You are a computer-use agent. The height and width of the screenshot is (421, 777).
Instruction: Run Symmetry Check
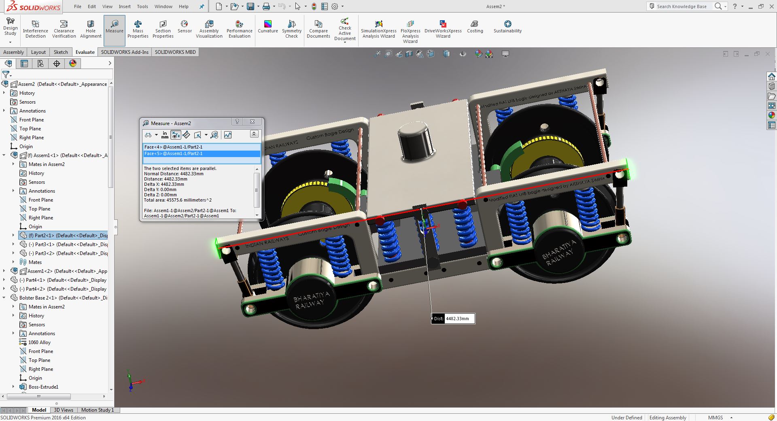(x=292, y=29)
